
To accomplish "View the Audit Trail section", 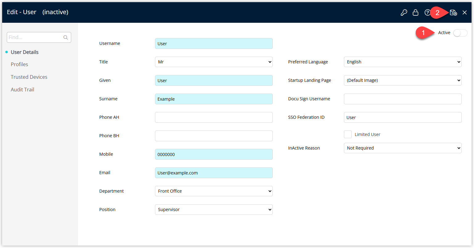I will click(22, 90).
